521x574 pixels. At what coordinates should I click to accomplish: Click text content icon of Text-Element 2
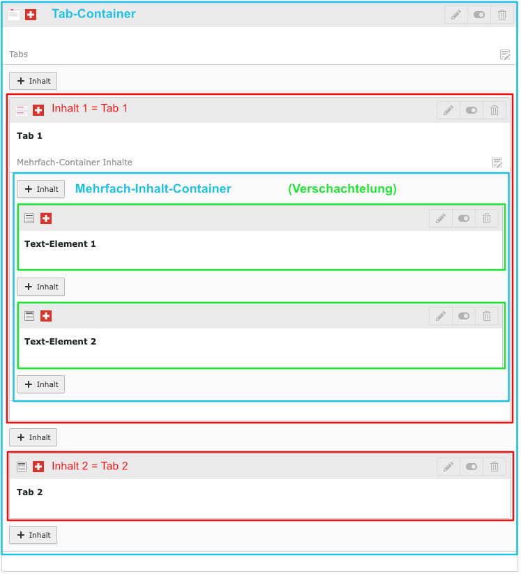pyautogui.click(x=29, y=316)
